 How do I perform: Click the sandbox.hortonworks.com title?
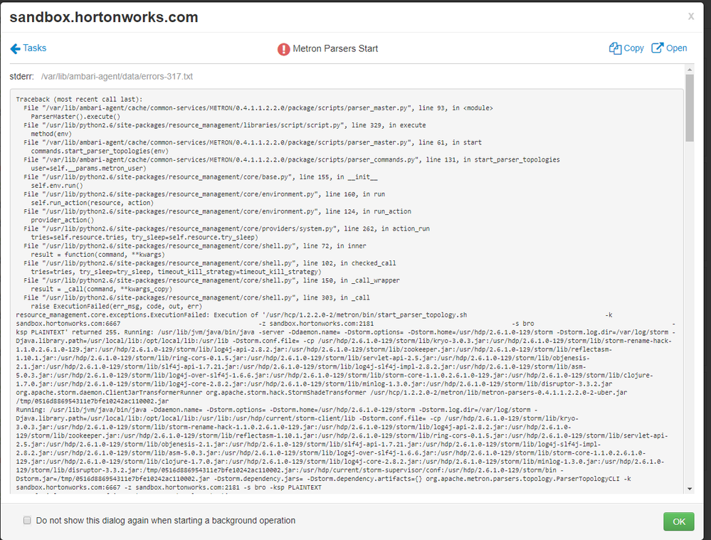(105, 16)
